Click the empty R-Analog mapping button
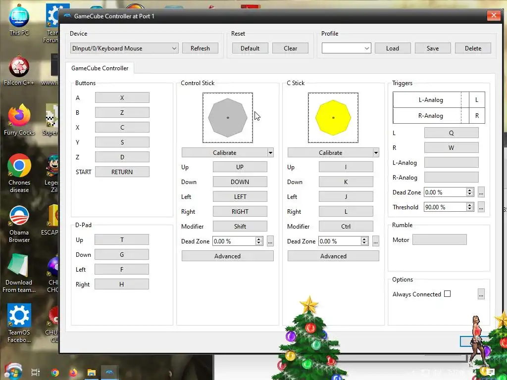Screen dimensions: 507x380 point(452,178)
